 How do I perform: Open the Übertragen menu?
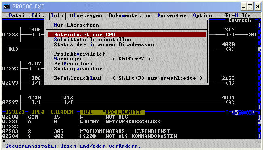pyautogui.click(x=86, y=15)
